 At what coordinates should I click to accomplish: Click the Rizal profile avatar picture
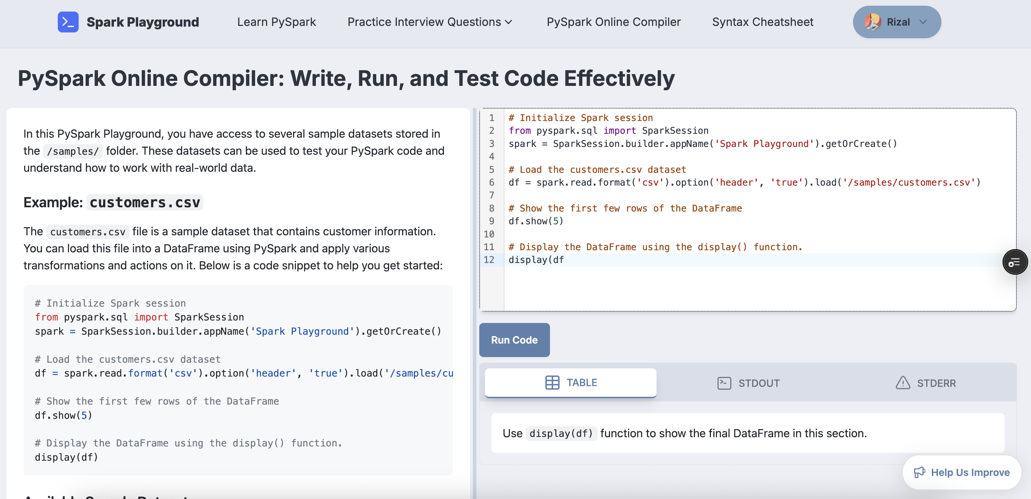point(873,22)
